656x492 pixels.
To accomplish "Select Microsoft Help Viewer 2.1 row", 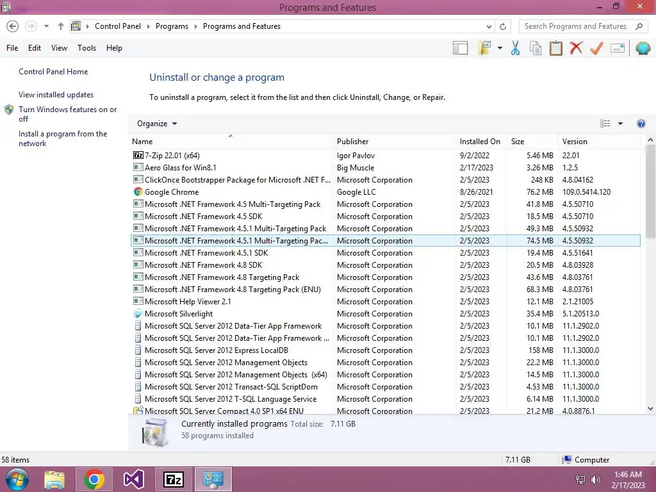I will 386,301.
